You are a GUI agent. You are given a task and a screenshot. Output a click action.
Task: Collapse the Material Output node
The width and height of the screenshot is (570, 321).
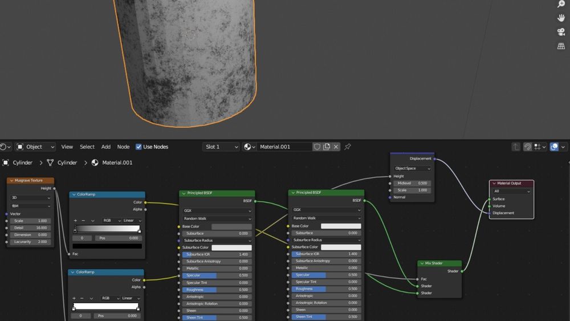[494, 184]
